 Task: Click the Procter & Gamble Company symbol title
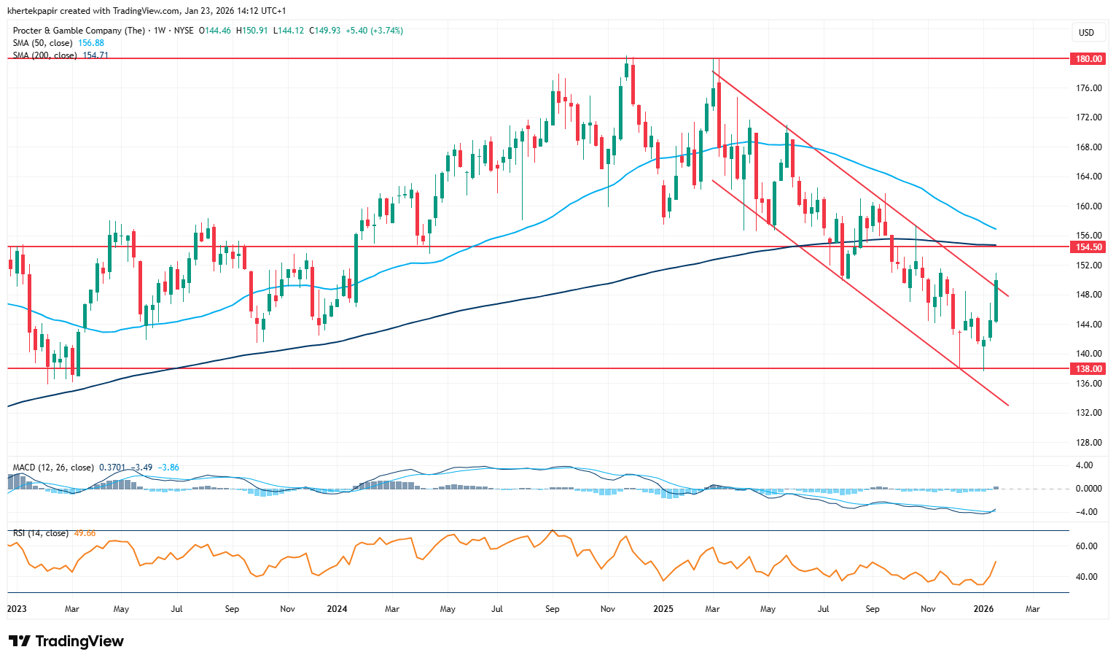pyautogui.click(x=79, y=31)
